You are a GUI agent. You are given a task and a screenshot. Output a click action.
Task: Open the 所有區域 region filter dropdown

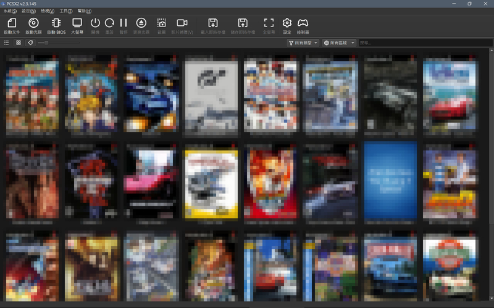[x=340, y=43]
